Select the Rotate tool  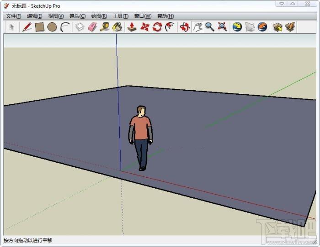pos(157,27)
